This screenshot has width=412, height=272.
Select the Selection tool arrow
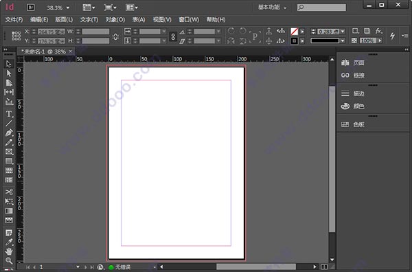coord(9,64)
